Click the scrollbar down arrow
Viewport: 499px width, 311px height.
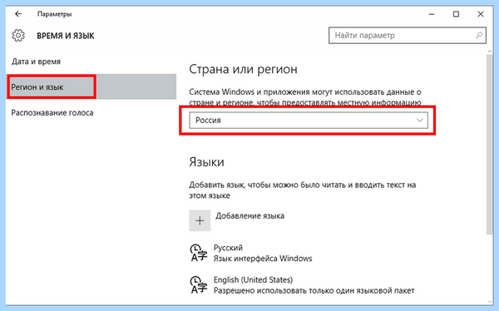click(x=490, y=302)
